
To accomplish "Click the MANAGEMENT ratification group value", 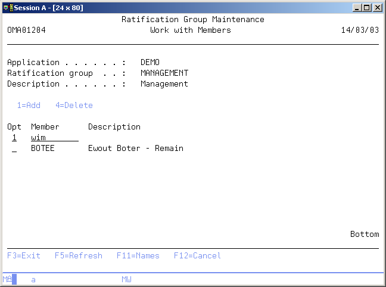I will pyautogui.click(x=164, y=73).
